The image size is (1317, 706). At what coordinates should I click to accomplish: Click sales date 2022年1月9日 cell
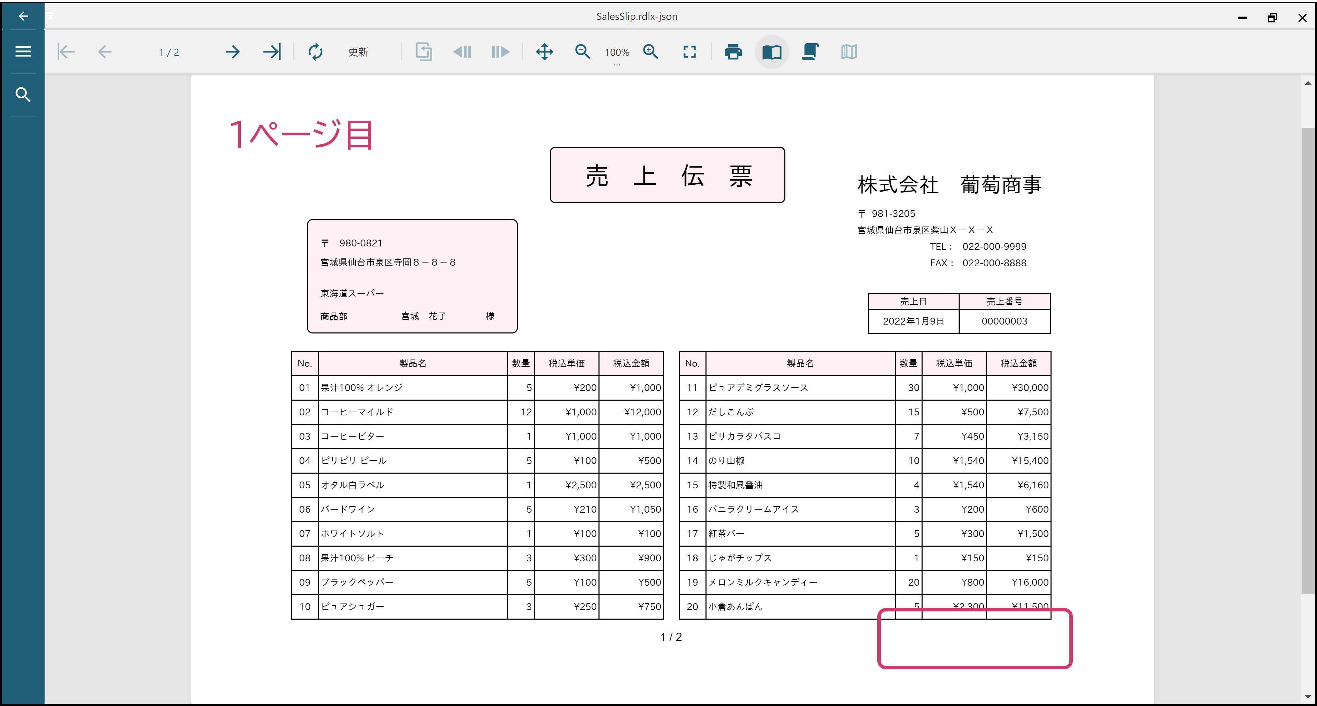coord(914,321)
